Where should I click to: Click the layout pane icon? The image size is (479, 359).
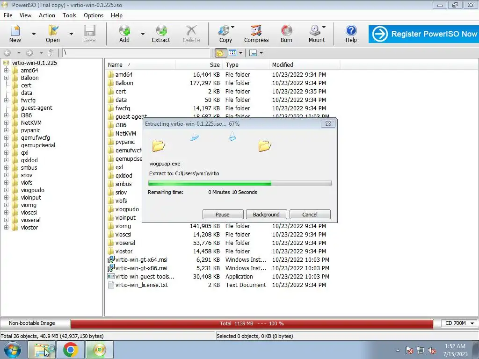[x=253, y=53]
